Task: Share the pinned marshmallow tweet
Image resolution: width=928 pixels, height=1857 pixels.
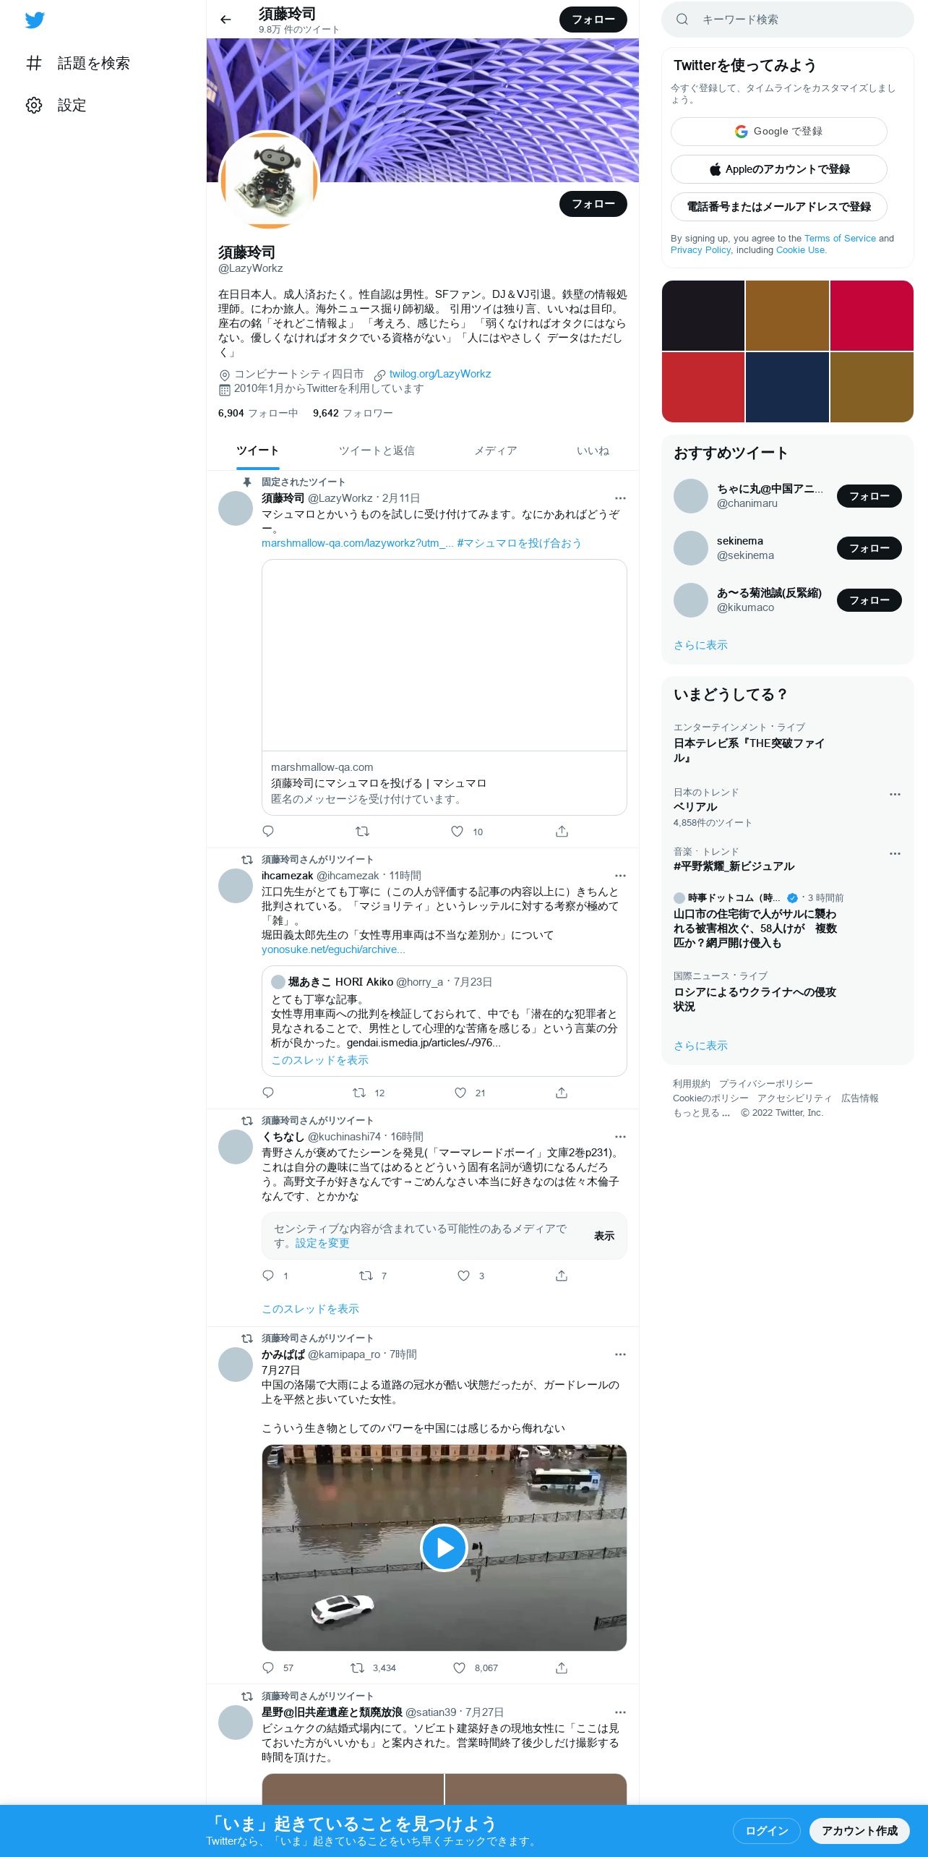Action: point(562,832)
